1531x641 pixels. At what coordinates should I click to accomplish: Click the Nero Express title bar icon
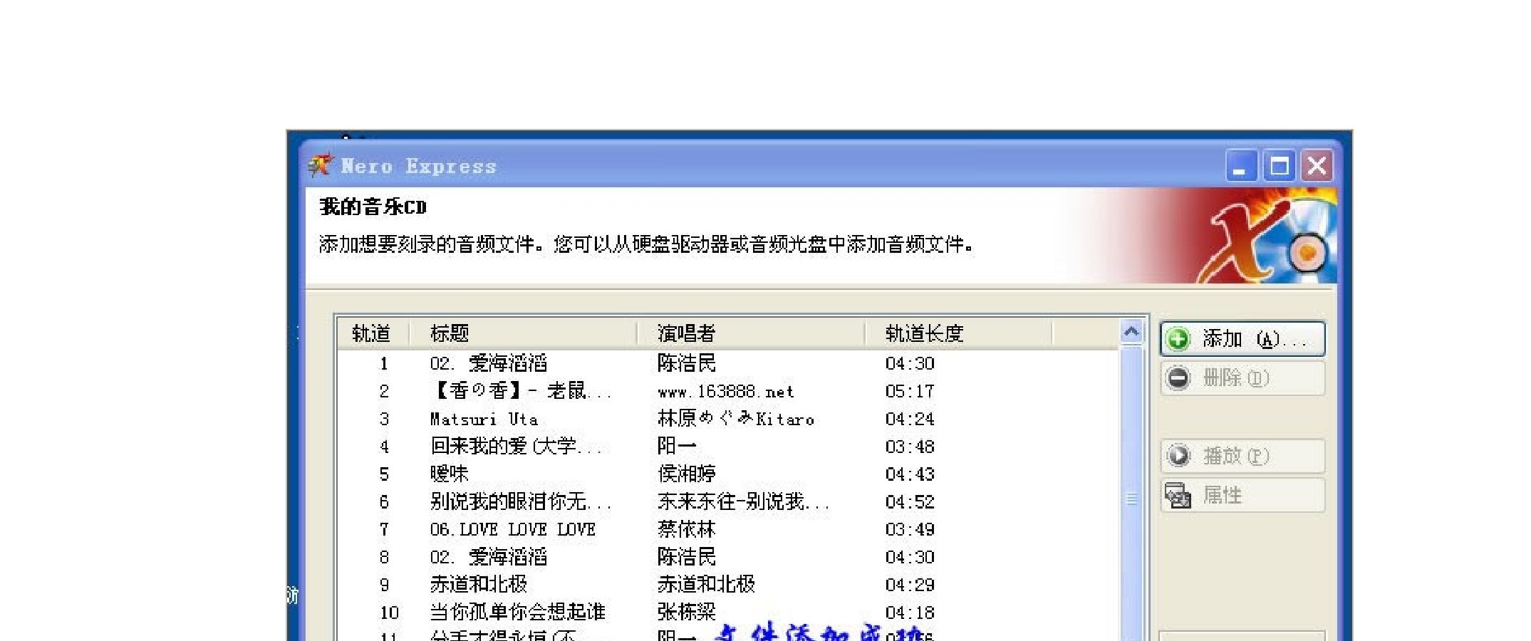click(321, 165)
